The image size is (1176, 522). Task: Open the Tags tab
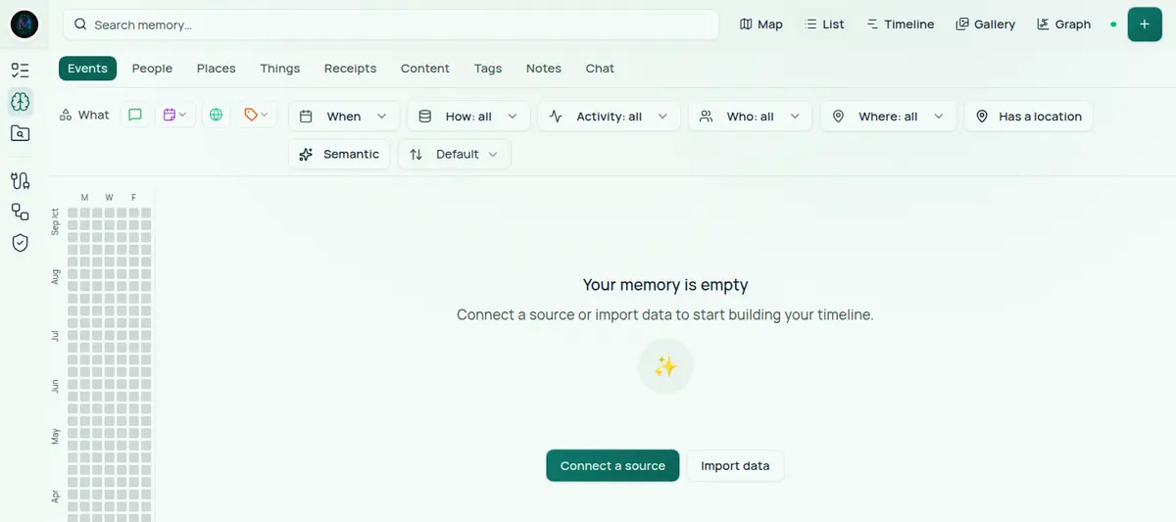tap(488, 68)
